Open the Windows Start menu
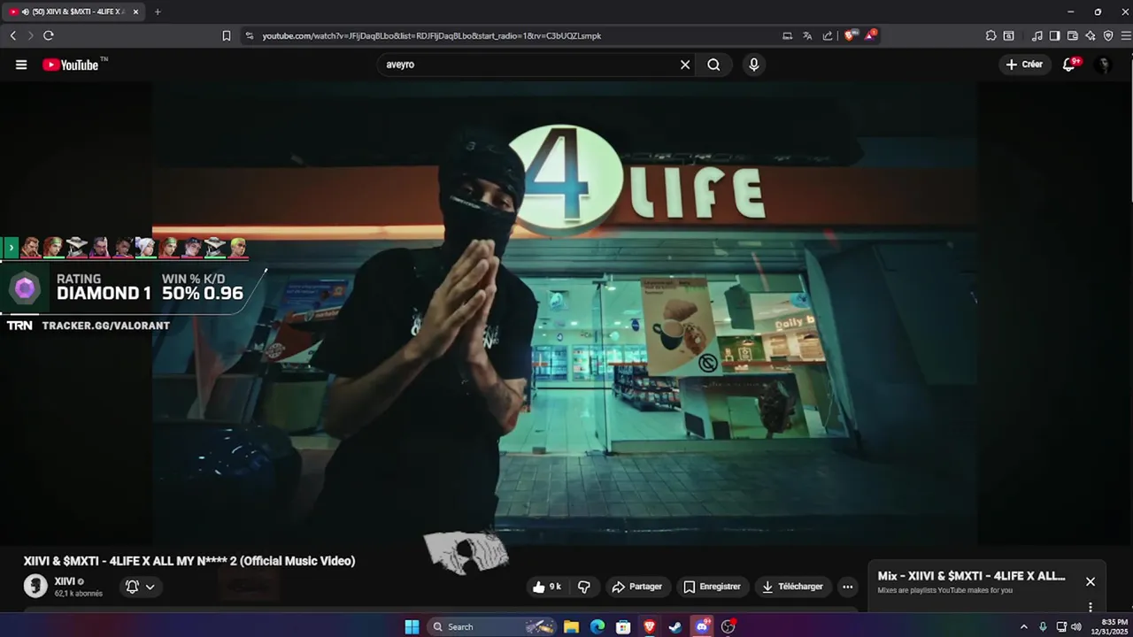 point(412,626)
